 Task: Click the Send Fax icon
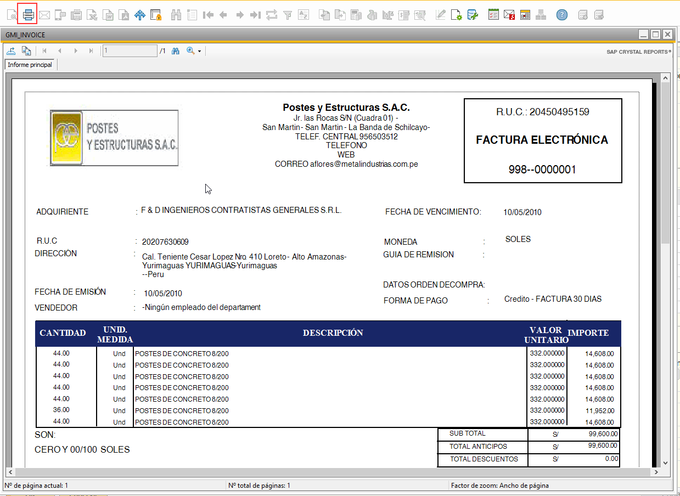coord(77,15)
